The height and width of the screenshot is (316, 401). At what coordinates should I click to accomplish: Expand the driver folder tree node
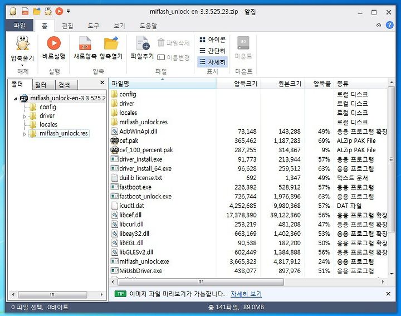25,116
